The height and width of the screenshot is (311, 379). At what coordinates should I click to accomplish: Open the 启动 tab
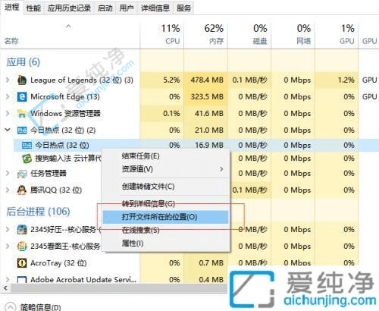point(105,8)
